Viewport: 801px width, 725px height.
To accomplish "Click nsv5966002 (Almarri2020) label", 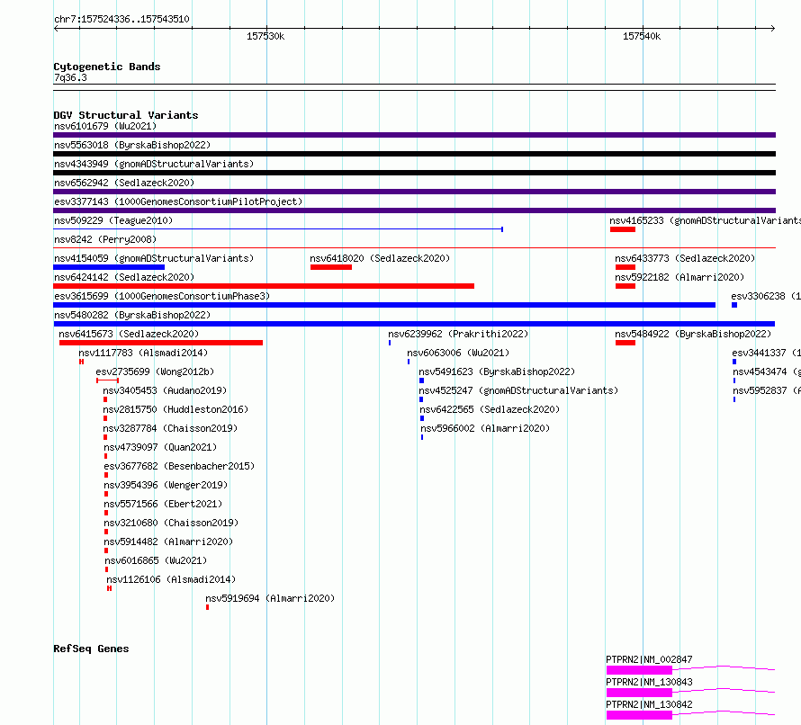I will pyautogui.click(x=485, y=428).
